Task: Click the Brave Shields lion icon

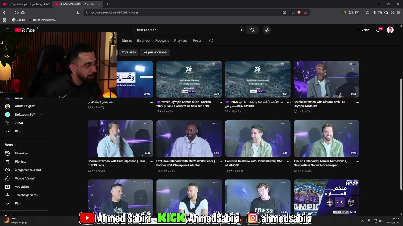Action: (x=299, y=13)
